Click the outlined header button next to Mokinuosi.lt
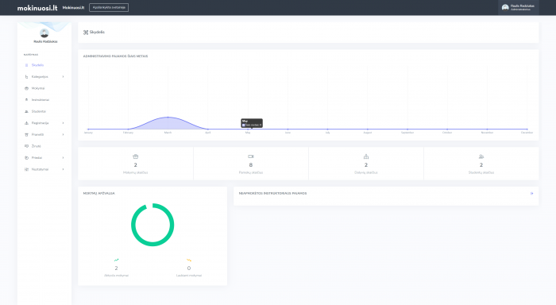The height and width of the screenshot is (305, 556). click(x=109, y=7)
